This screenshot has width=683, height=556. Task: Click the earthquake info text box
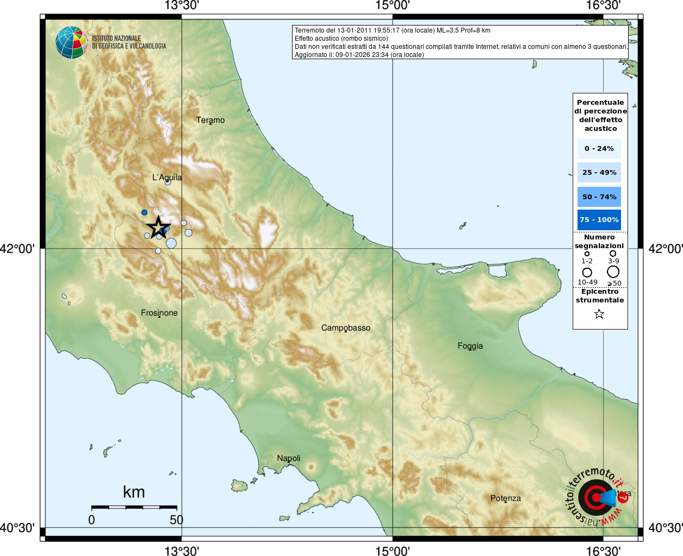pos(461,42)
